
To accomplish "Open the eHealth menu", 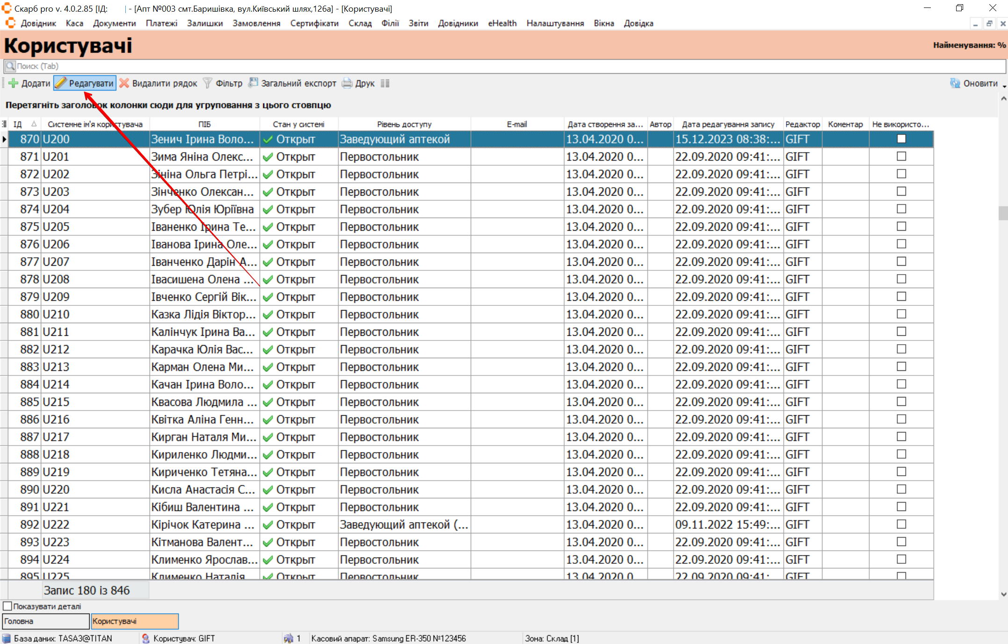I will coord(502,23).
